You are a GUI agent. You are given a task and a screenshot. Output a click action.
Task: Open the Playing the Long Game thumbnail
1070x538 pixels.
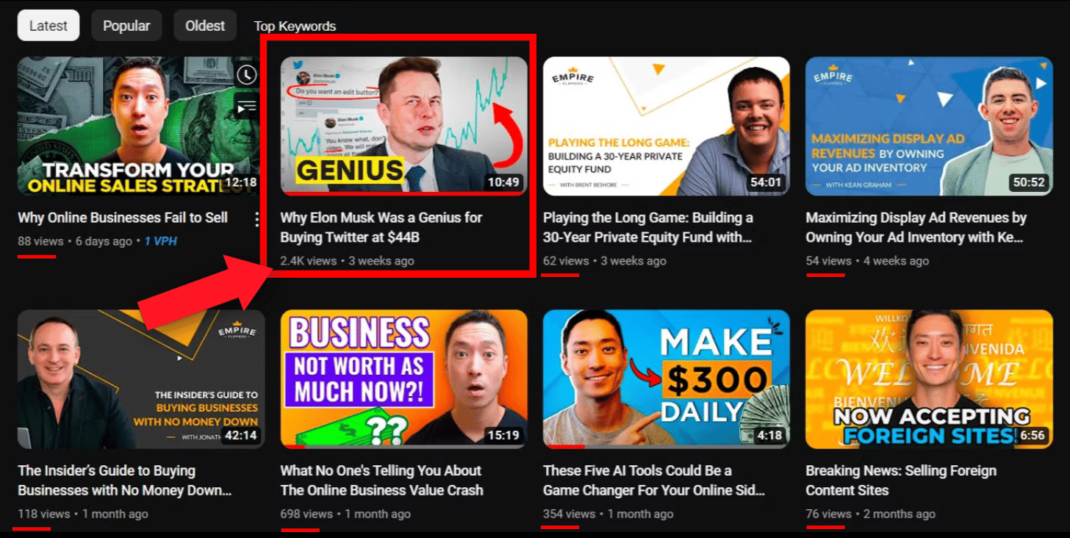click(x=667, y=126)
